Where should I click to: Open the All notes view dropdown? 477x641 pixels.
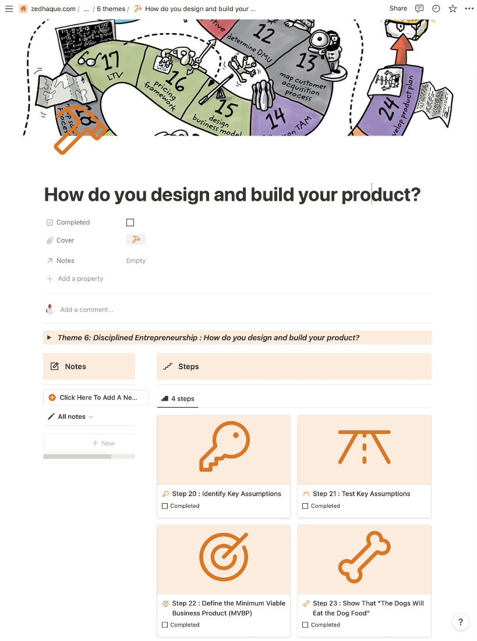point(71,416)
